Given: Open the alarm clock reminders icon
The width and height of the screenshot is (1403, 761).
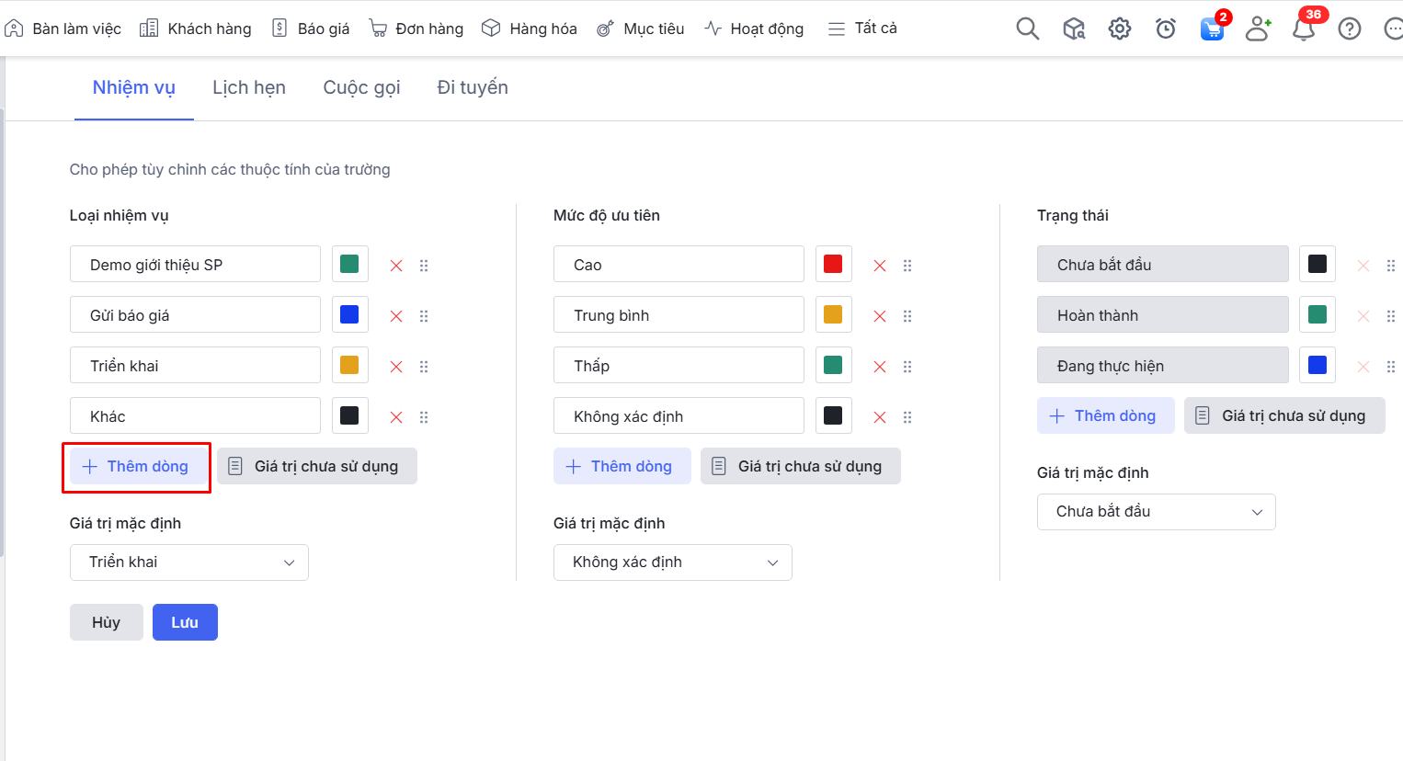Looking at the screenshot, I should click(1165, 28).
